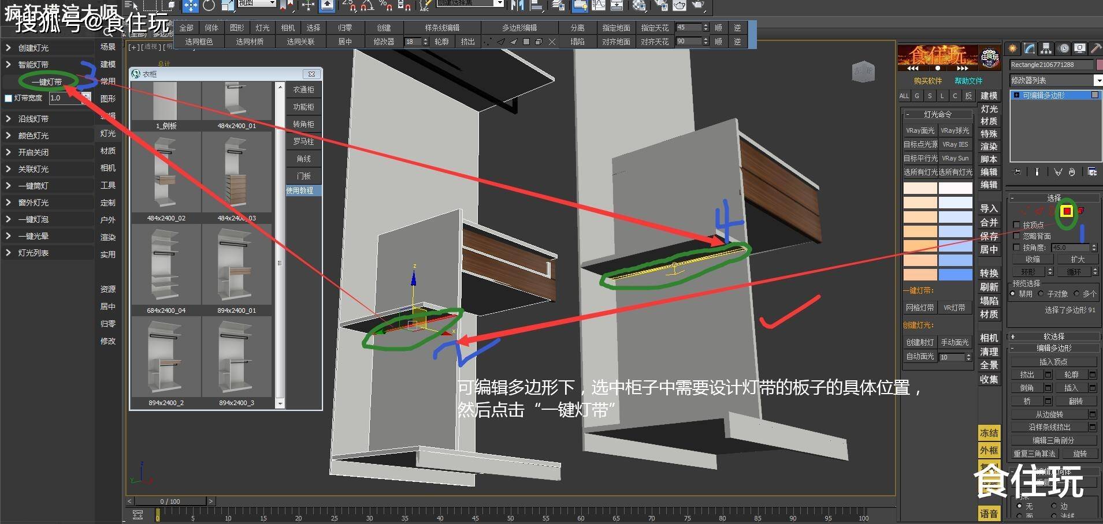Pick the white color swatch at top right

[x=956, y=188]
